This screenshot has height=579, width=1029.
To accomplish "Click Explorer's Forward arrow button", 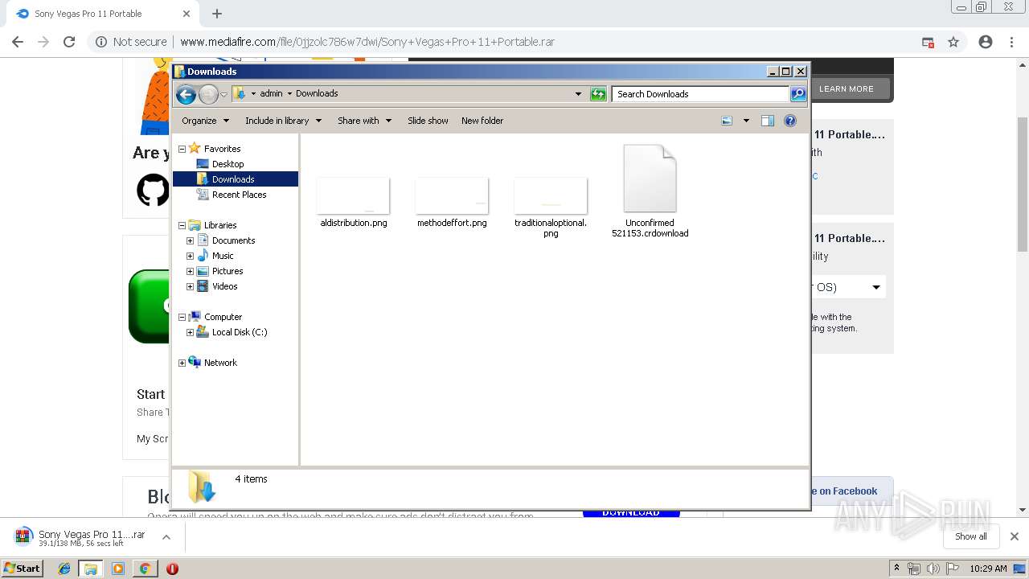I will 208,94.
